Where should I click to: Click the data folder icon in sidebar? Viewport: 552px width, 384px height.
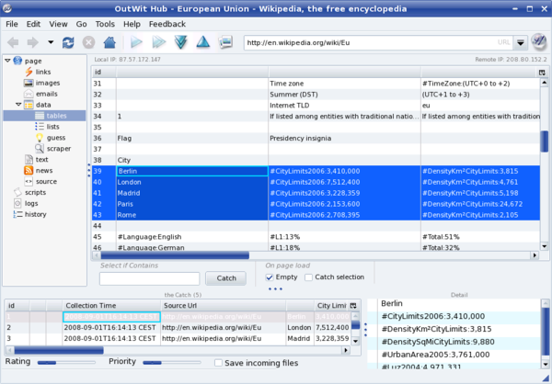coord(29,105)
